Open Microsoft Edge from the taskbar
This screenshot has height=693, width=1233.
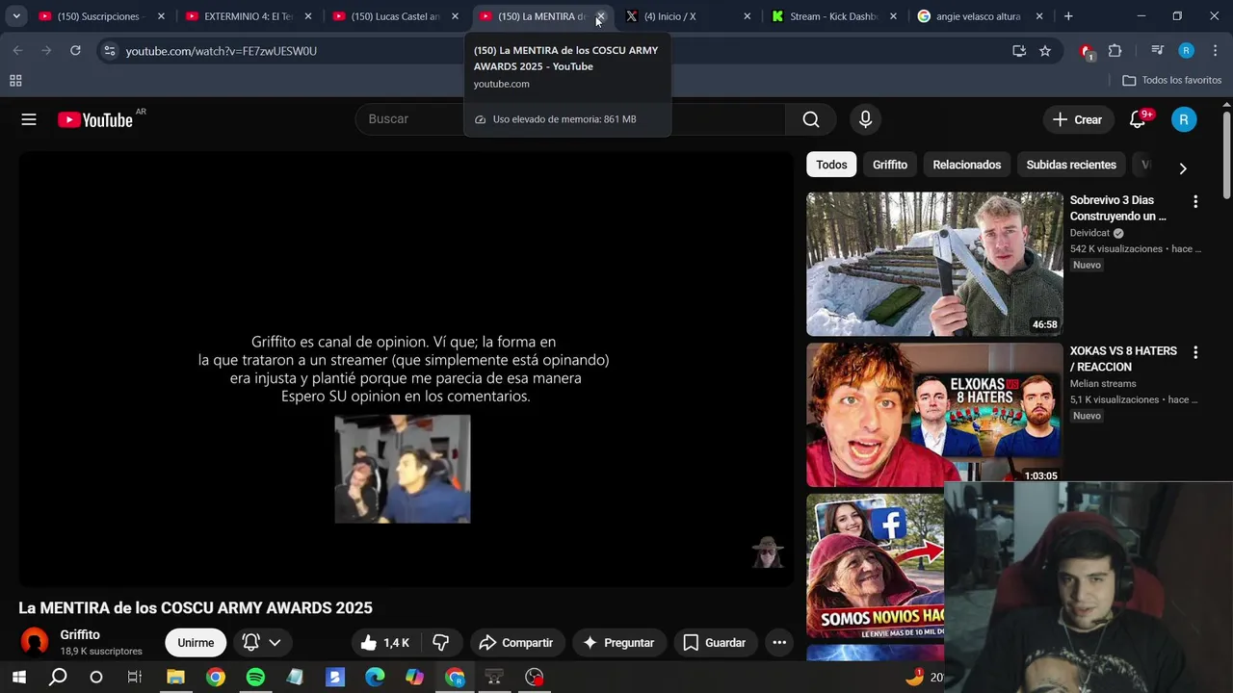click(x=375, y=677)
